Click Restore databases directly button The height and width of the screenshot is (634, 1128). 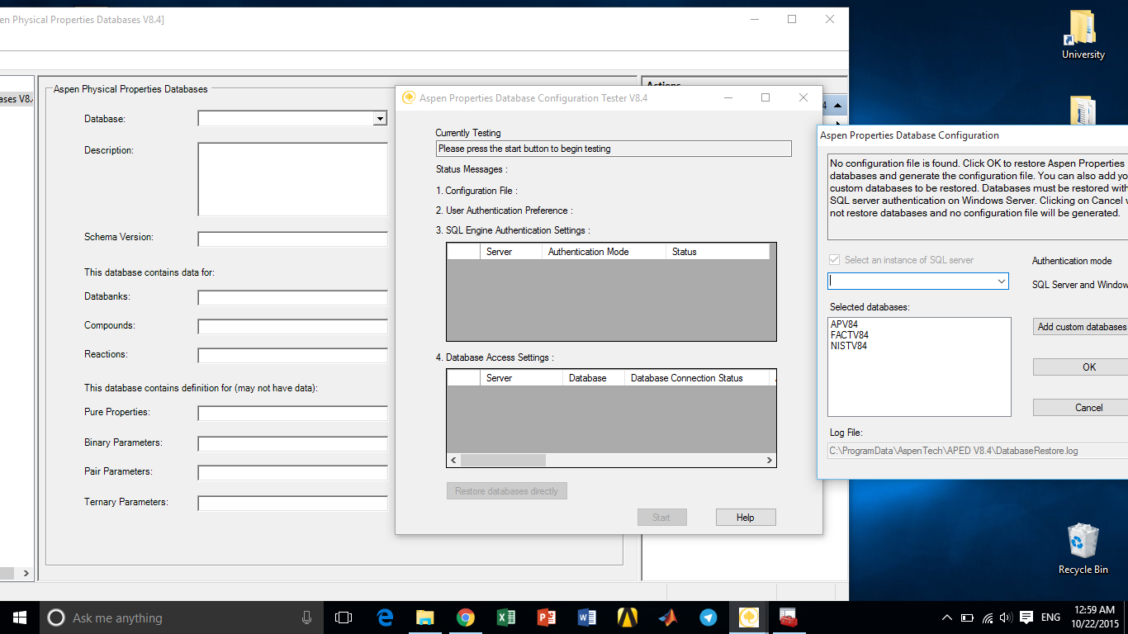[506, 491]
